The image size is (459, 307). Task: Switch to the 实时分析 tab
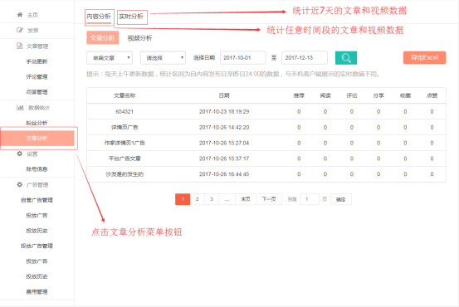(131, 17)
